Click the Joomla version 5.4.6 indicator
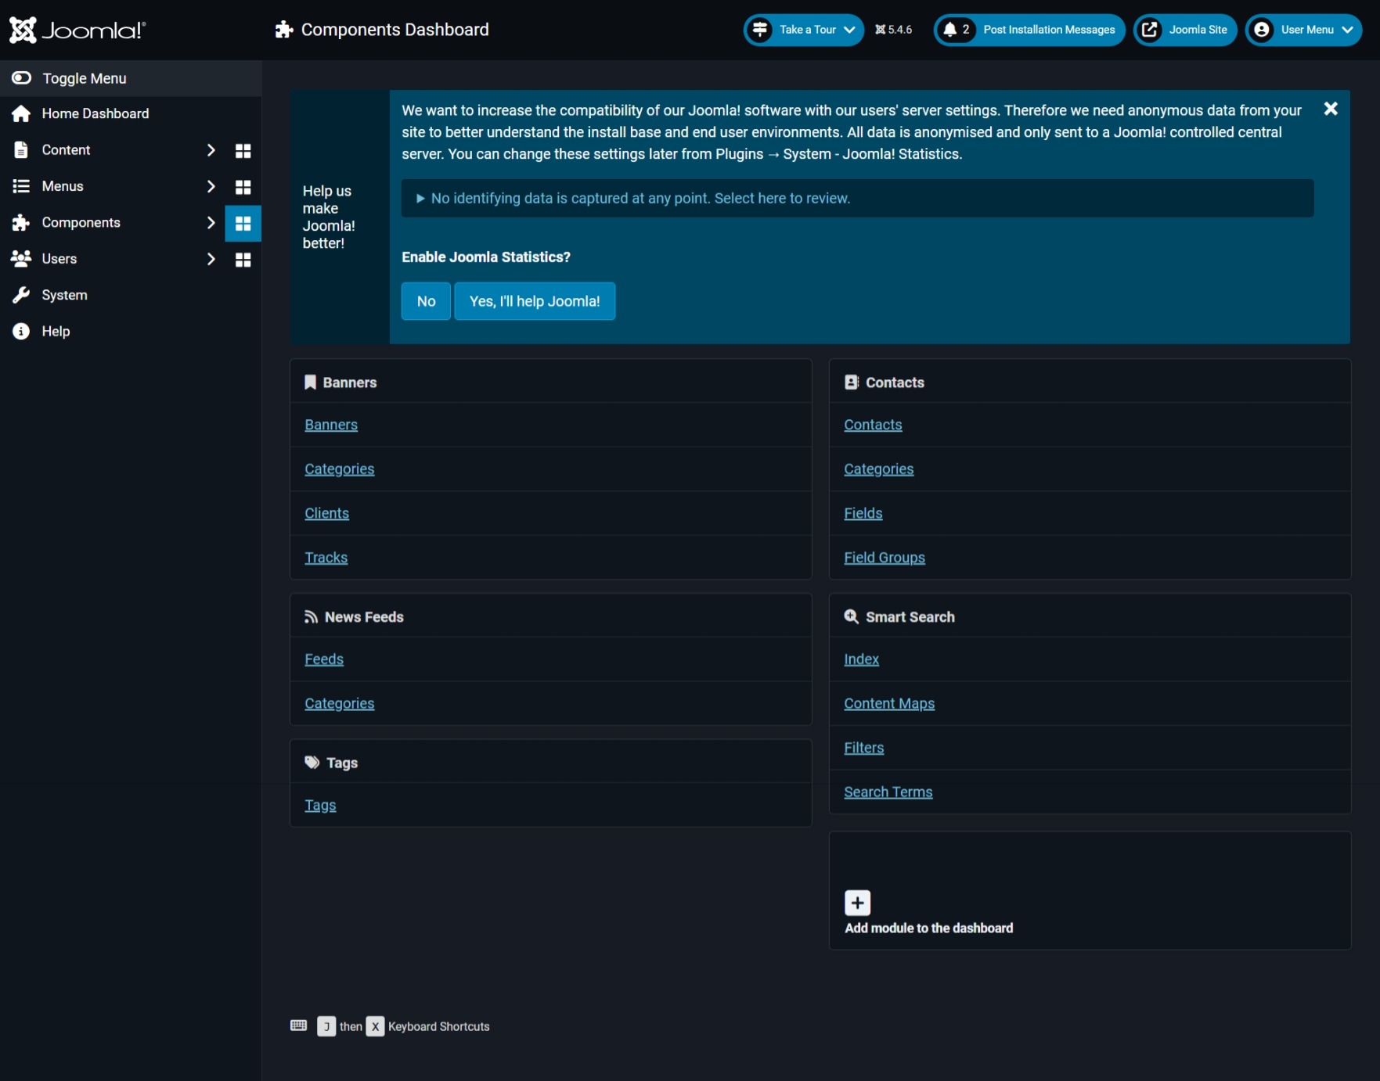Image resolution: width=1380 pixels, height=1081 pixels. (894, 30)
